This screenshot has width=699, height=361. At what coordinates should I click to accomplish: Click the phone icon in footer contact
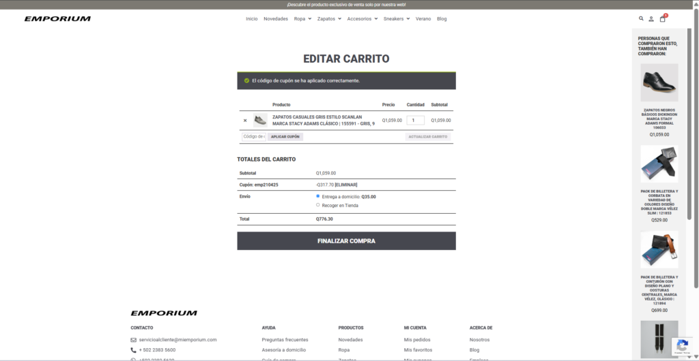133,350
